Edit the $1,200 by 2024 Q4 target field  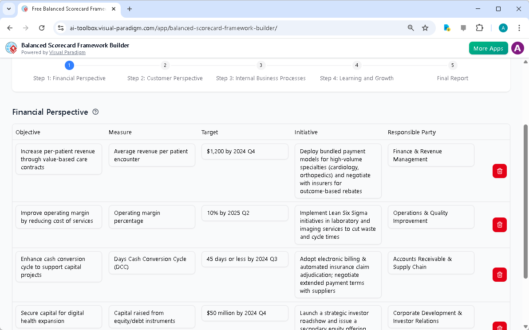245,151
